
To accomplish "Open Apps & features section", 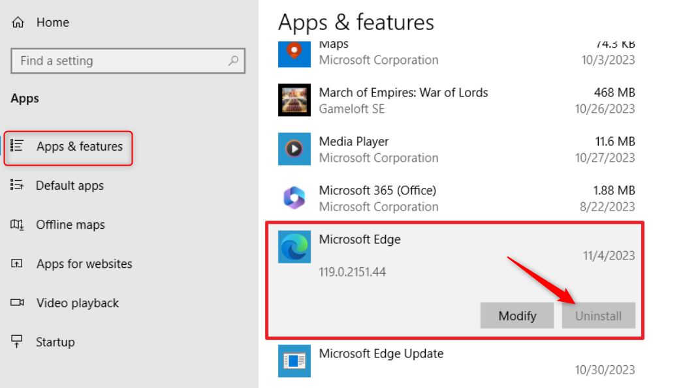I will 79,147.
